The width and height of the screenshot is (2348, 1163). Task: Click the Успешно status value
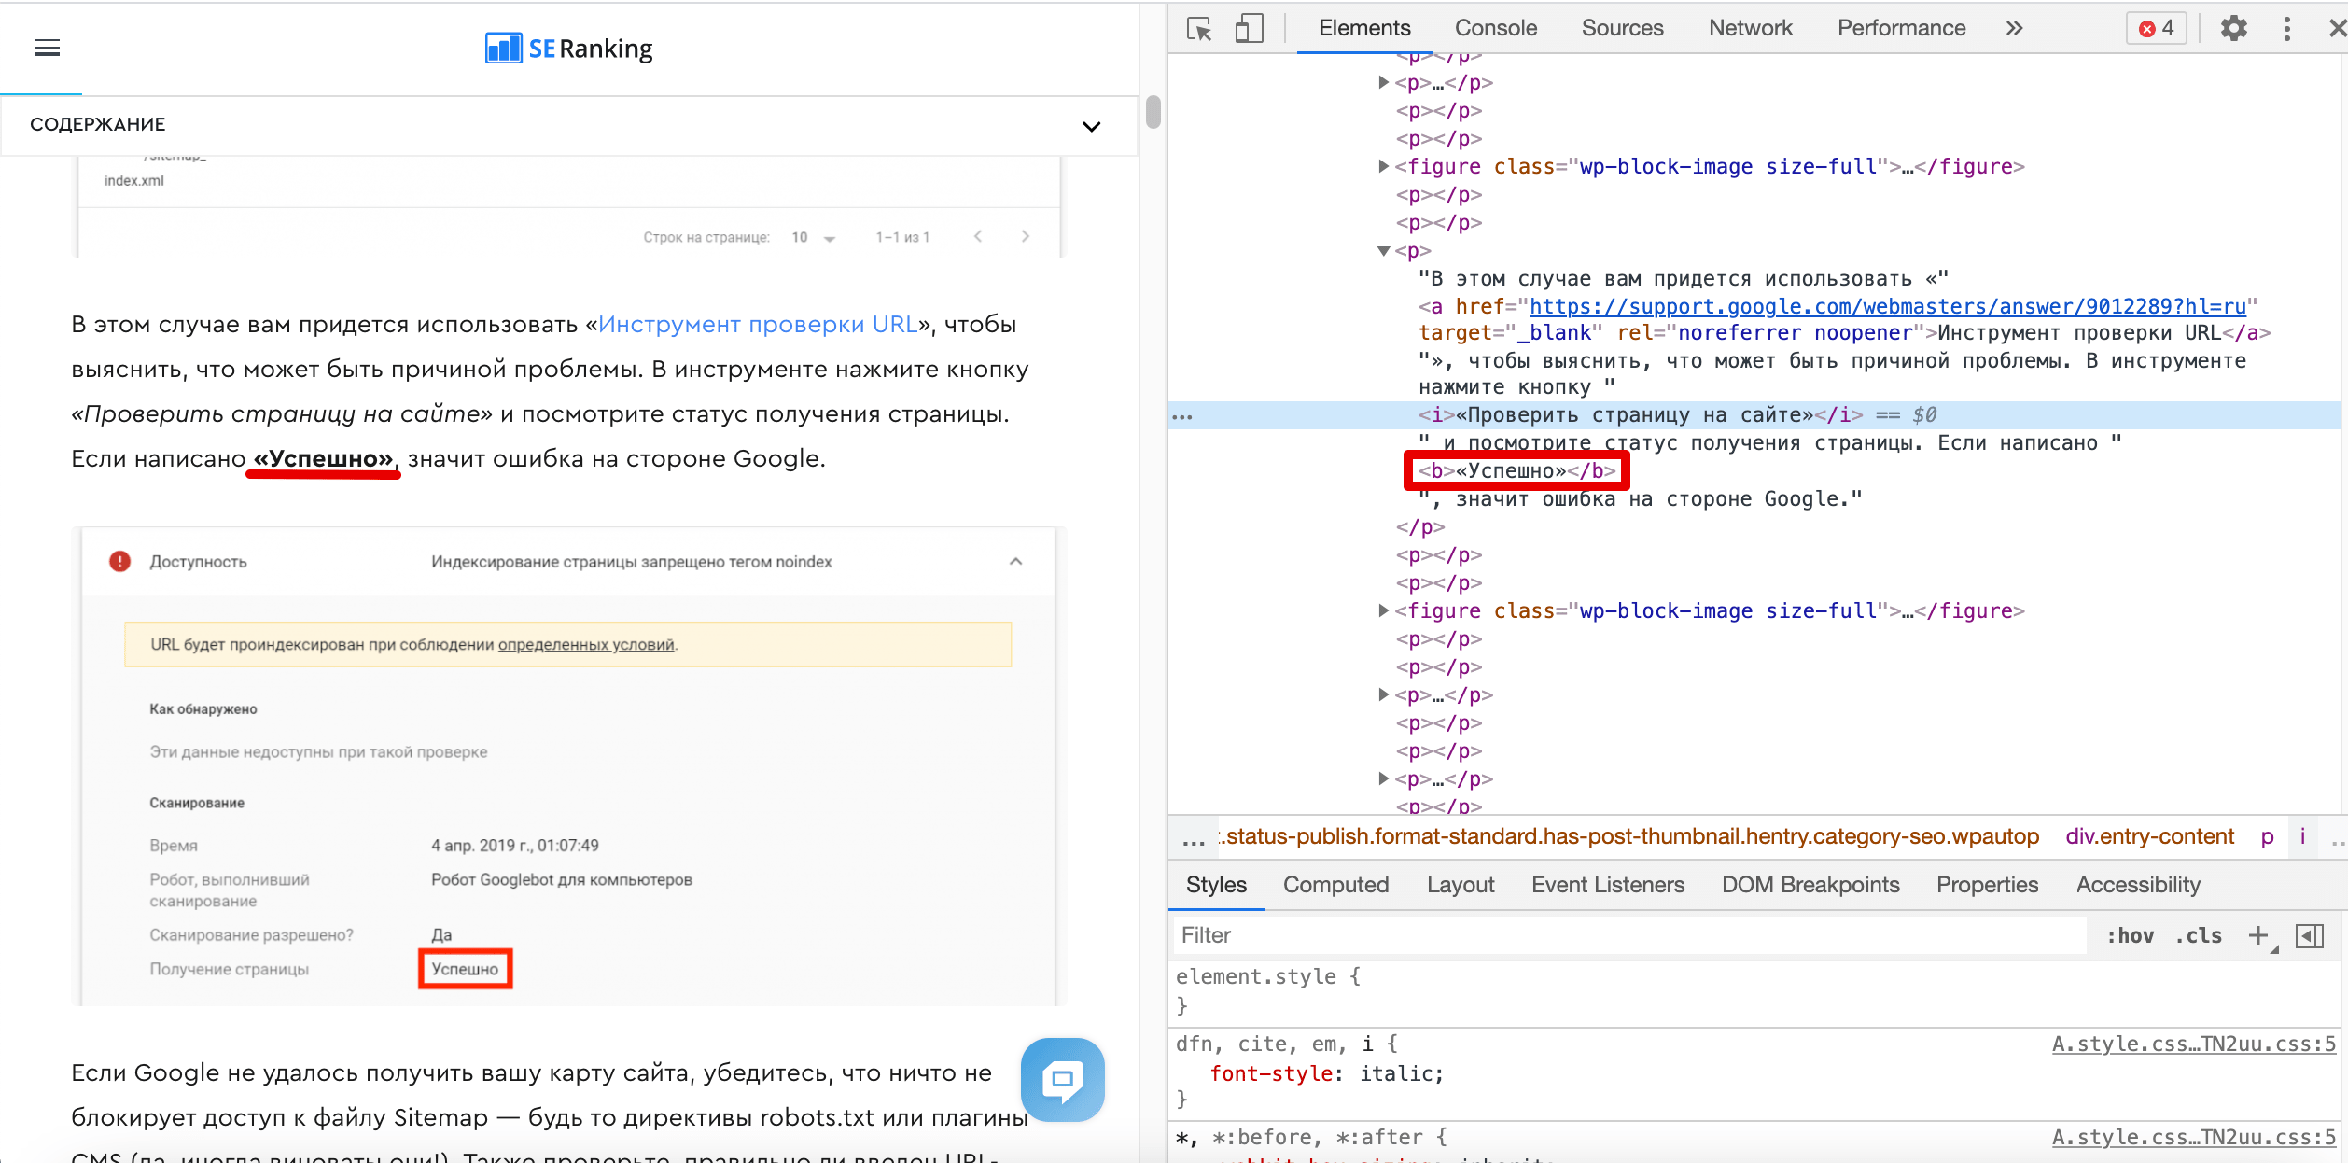point(465,970)
